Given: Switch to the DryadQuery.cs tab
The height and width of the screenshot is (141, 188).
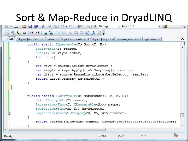Looking at the screenshot, I should point(102,39).
